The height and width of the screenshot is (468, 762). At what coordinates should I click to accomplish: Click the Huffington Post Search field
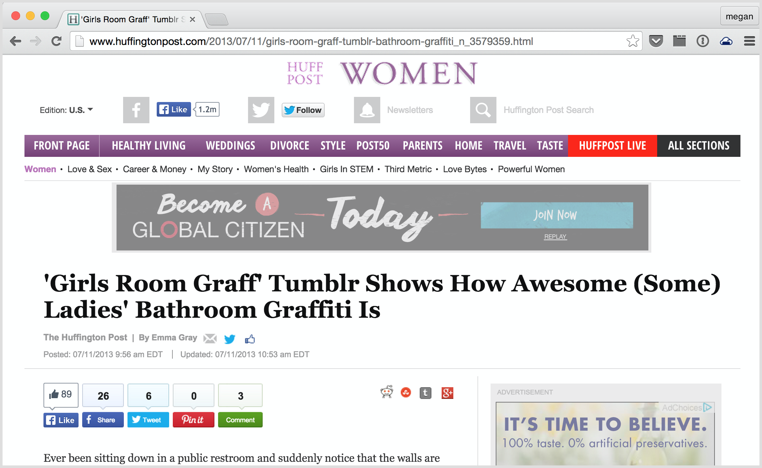click(x=549, y=110)
